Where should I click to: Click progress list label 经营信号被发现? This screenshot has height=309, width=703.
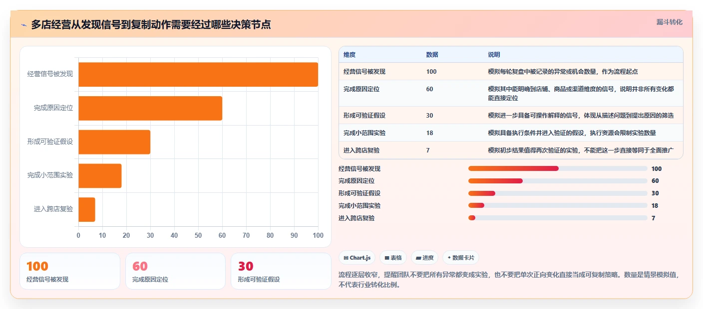click(x=359, y=168)
